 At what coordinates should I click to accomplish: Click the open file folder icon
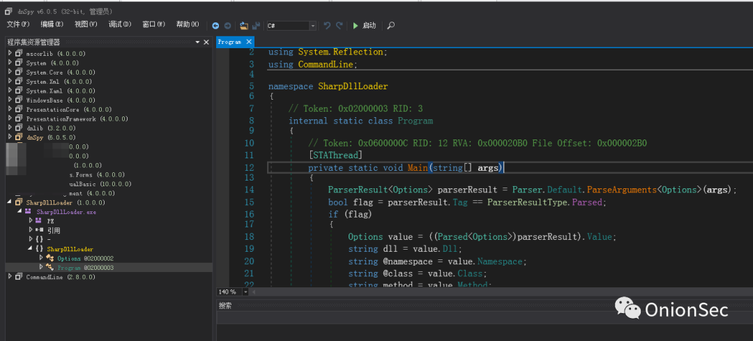click(x=244, y=26)
